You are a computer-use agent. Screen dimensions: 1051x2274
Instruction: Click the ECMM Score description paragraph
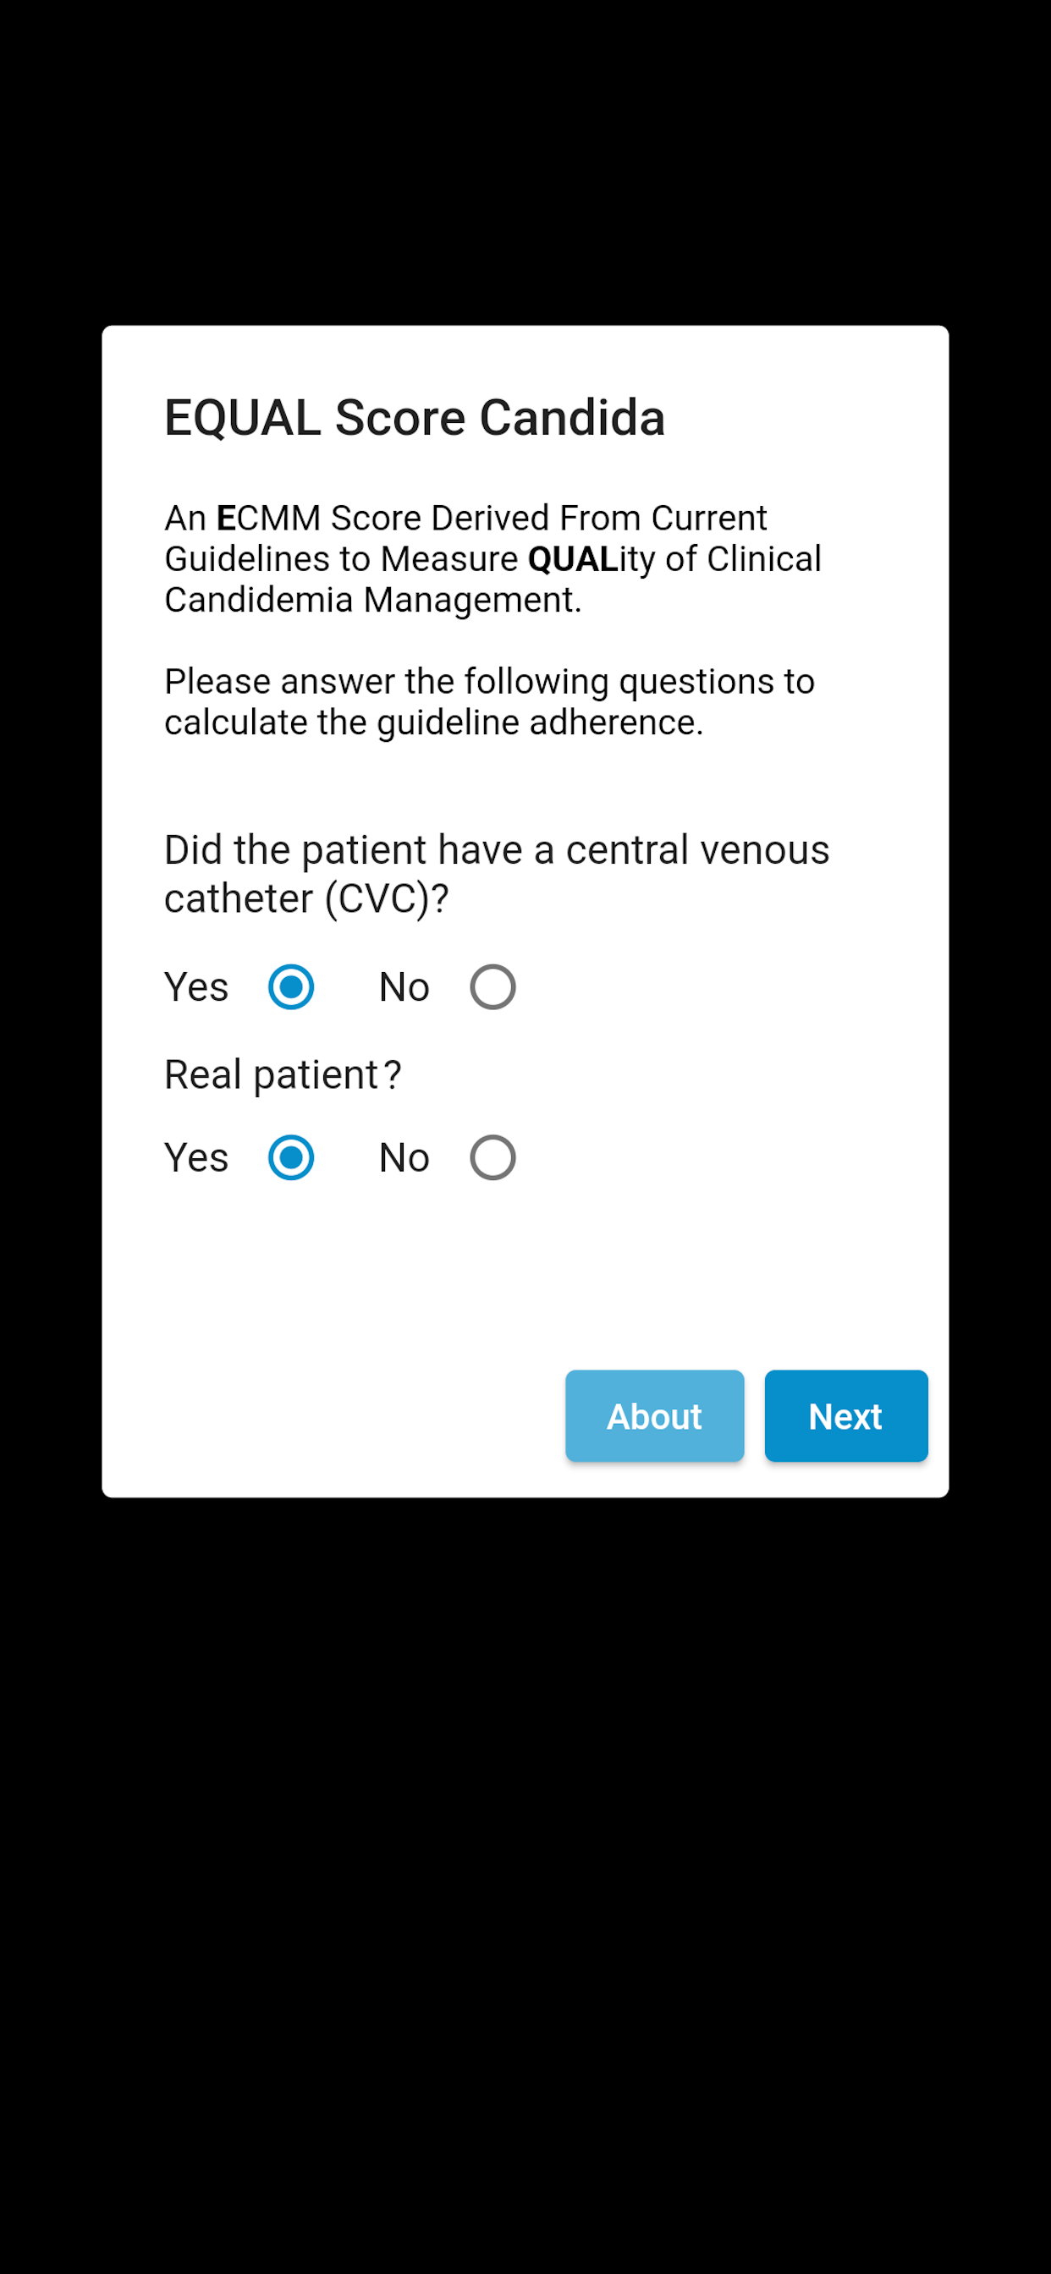point(492,559)
